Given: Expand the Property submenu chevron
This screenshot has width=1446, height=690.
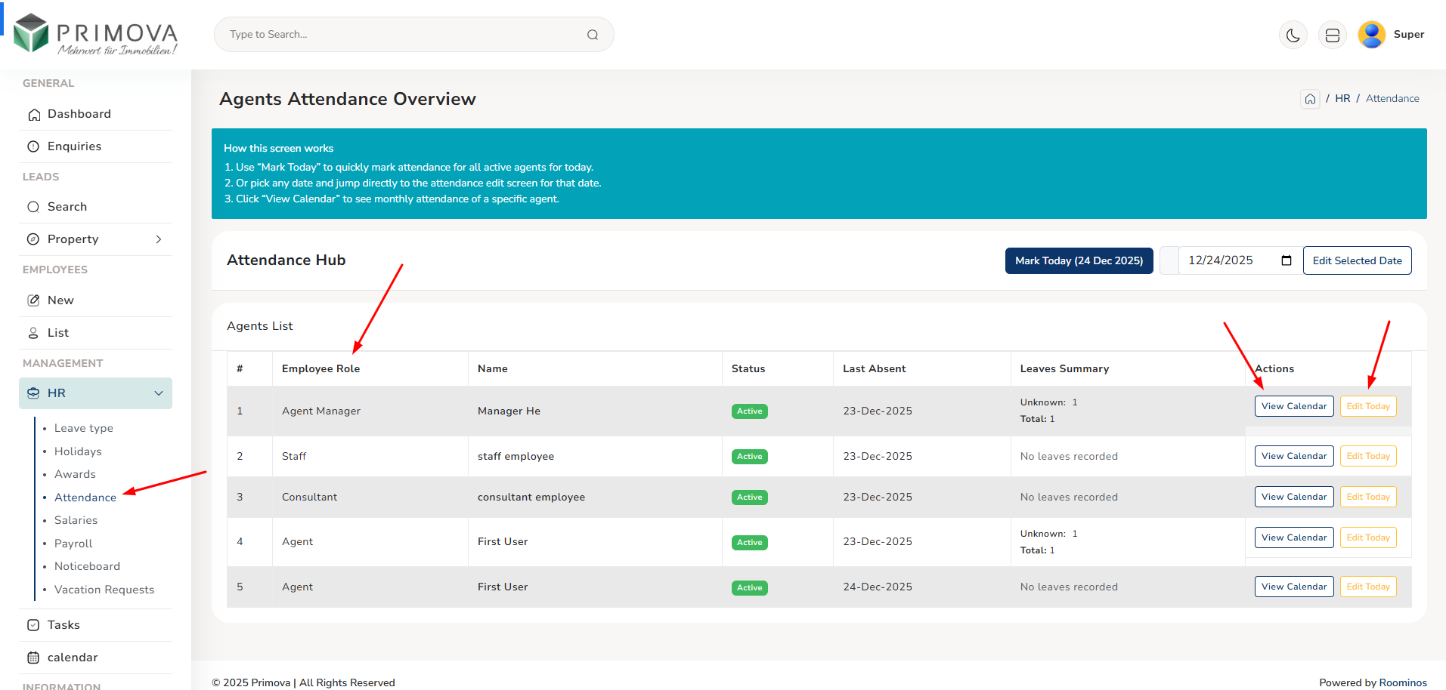Looking at the screenshot, I should [x=159, y=239].
